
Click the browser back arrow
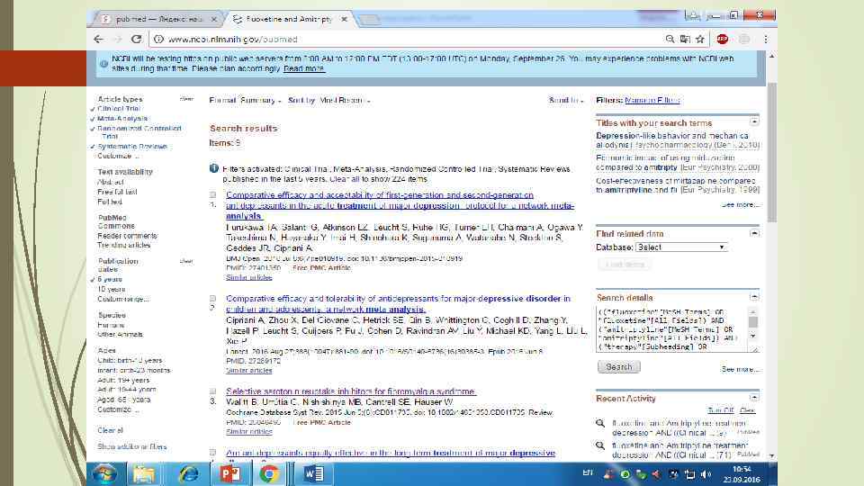[x=99, y=39]
